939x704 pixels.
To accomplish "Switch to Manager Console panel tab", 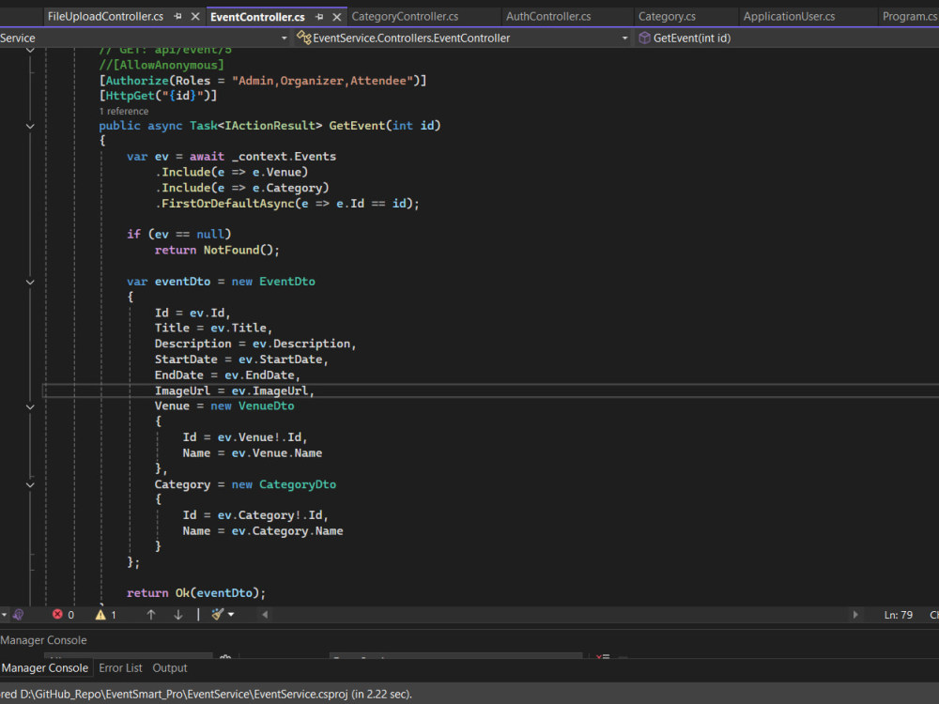I will click(x=45, y=668).
